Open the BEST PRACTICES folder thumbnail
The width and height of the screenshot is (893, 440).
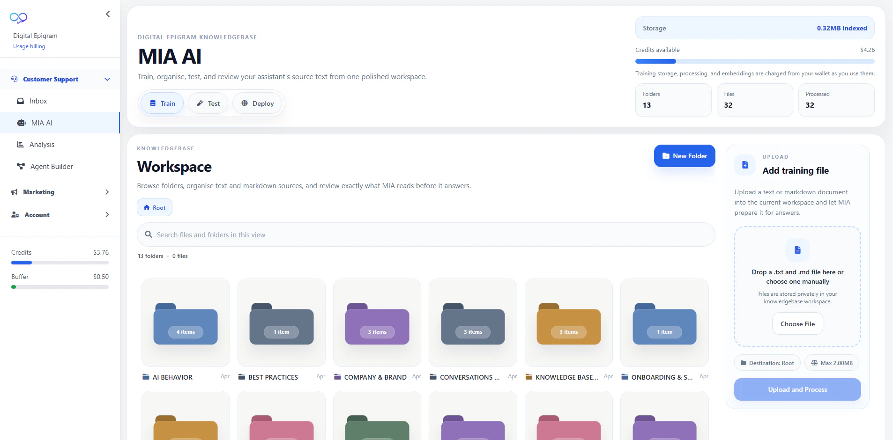click(281, 323)
